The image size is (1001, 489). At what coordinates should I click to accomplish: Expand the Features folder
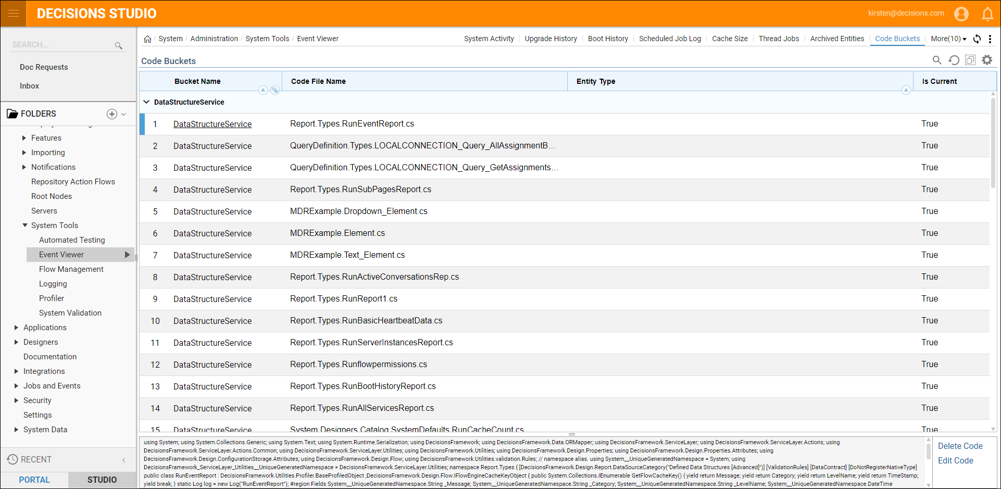(24, 138)
